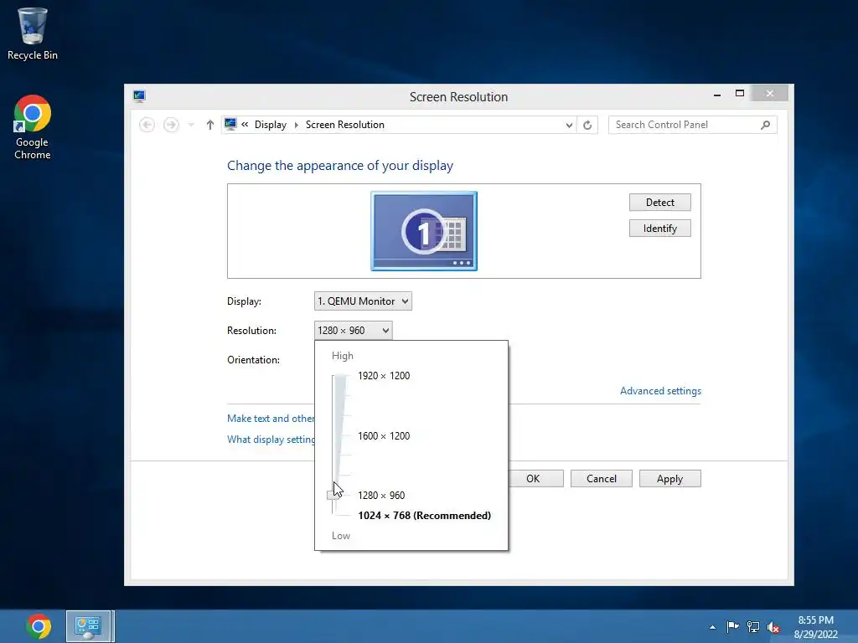Expand the address bar history dropdown
The image size is (858, 643).
[x=569, y=126]
